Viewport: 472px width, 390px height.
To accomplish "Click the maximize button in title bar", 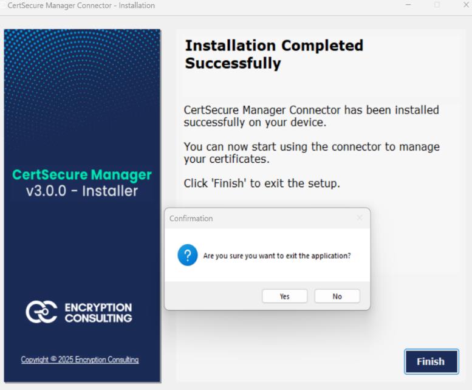I will coord(437,5).
